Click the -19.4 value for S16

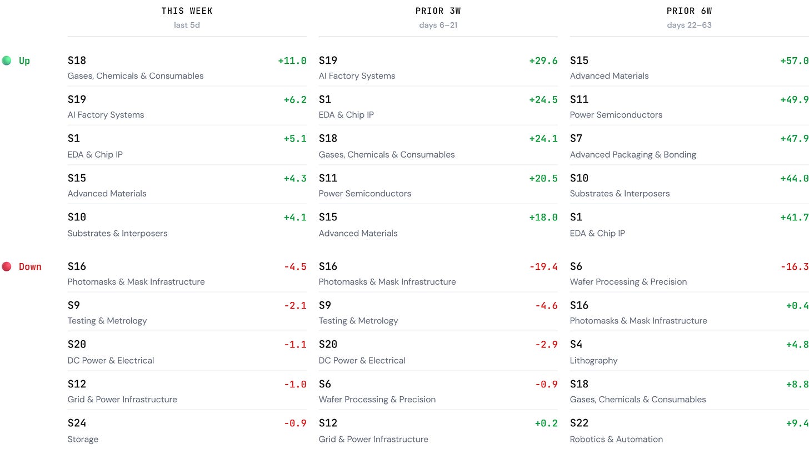click(543, 266)
